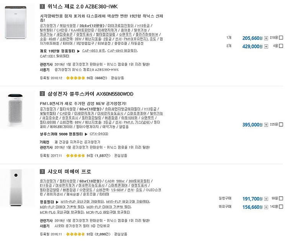
Task: Expand price details next to 191,700원
Action: pyautogui.click(x=266, y=199)
